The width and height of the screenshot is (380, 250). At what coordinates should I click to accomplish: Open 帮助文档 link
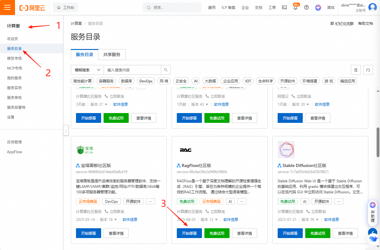[366, 24]
